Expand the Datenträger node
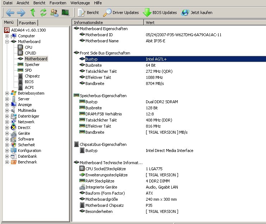Screen dimensions: 266x224 point(7,116)
